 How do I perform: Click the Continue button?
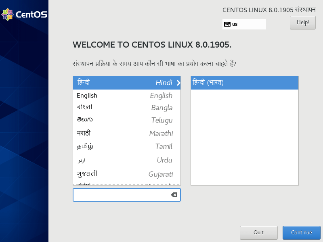(301, 233)
